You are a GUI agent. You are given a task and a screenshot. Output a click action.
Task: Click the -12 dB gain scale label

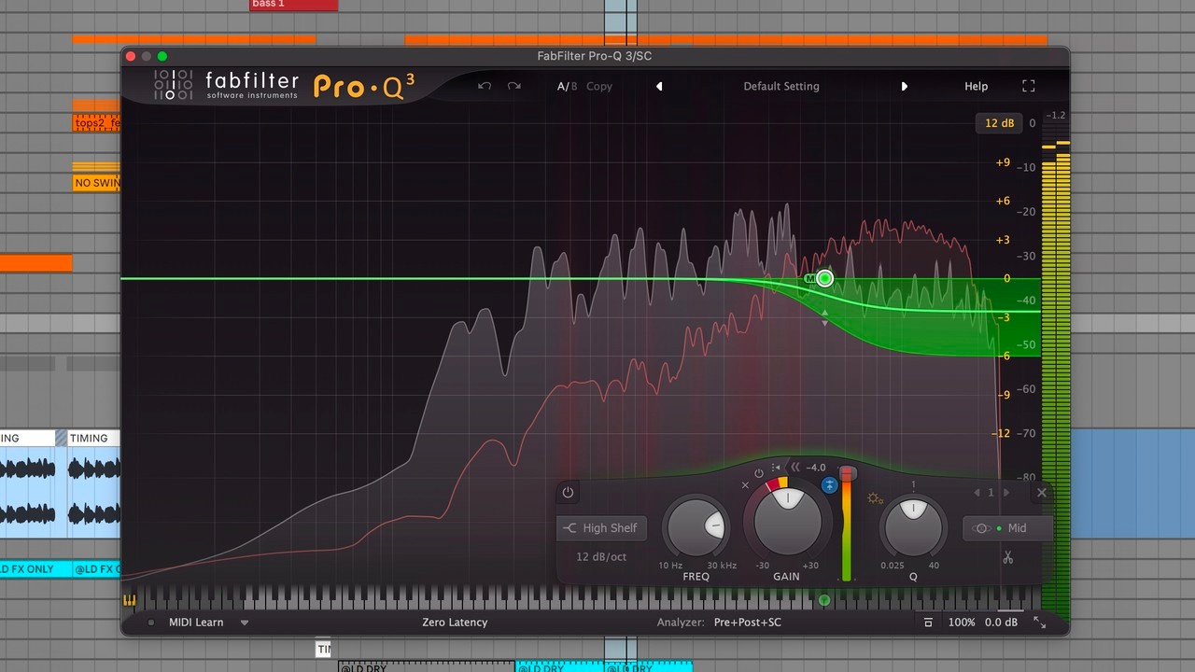[x=1001, y=433]
